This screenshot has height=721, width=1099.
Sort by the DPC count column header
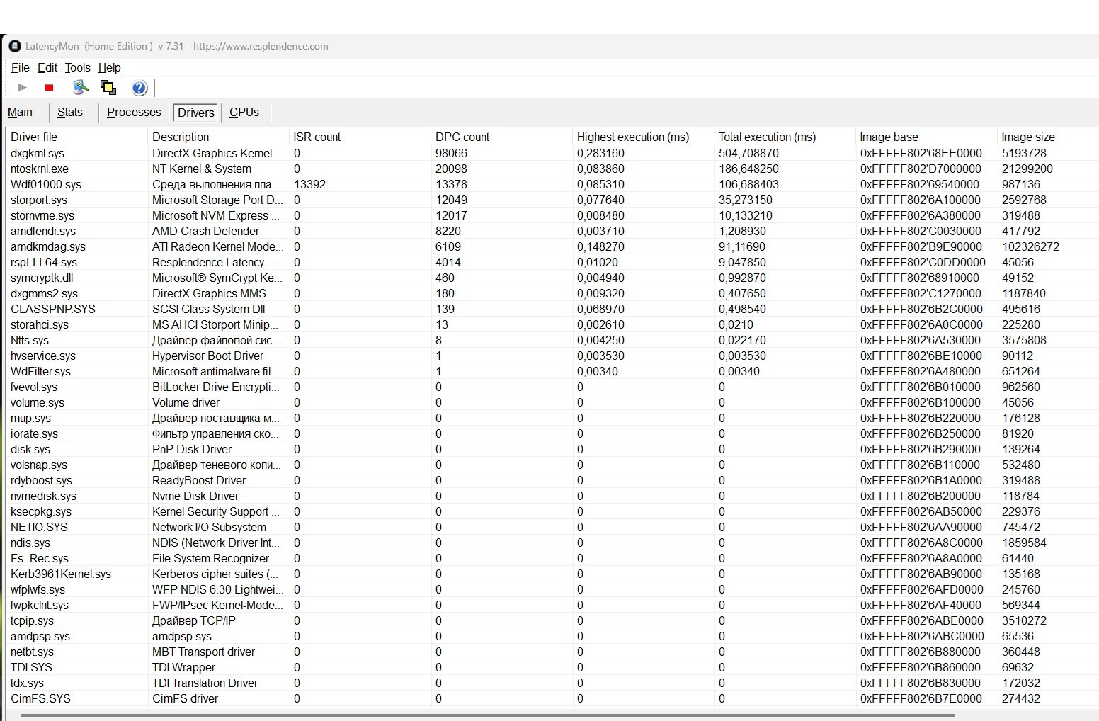coord(502,137)
